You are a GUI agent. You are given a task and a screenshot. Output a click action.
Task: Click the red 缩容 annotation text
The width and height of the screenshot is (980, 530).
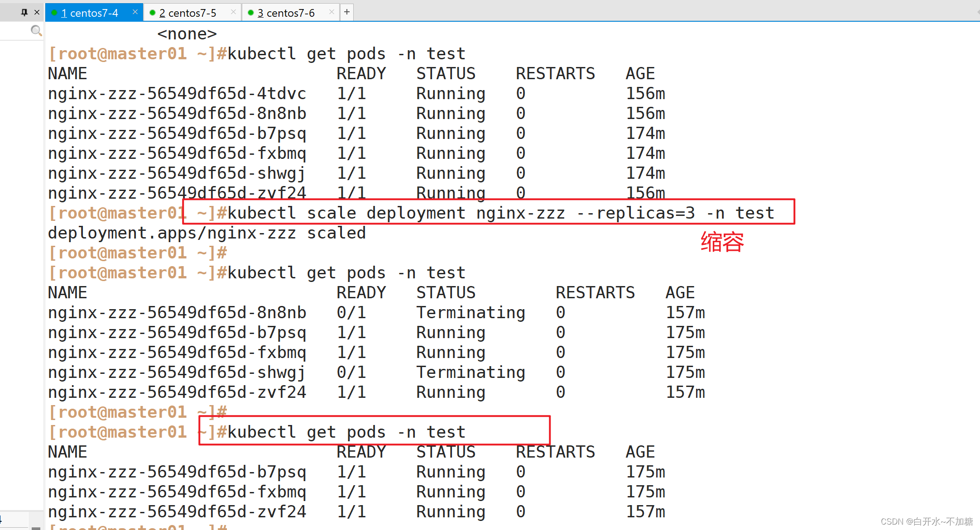[x=722, y=242]
